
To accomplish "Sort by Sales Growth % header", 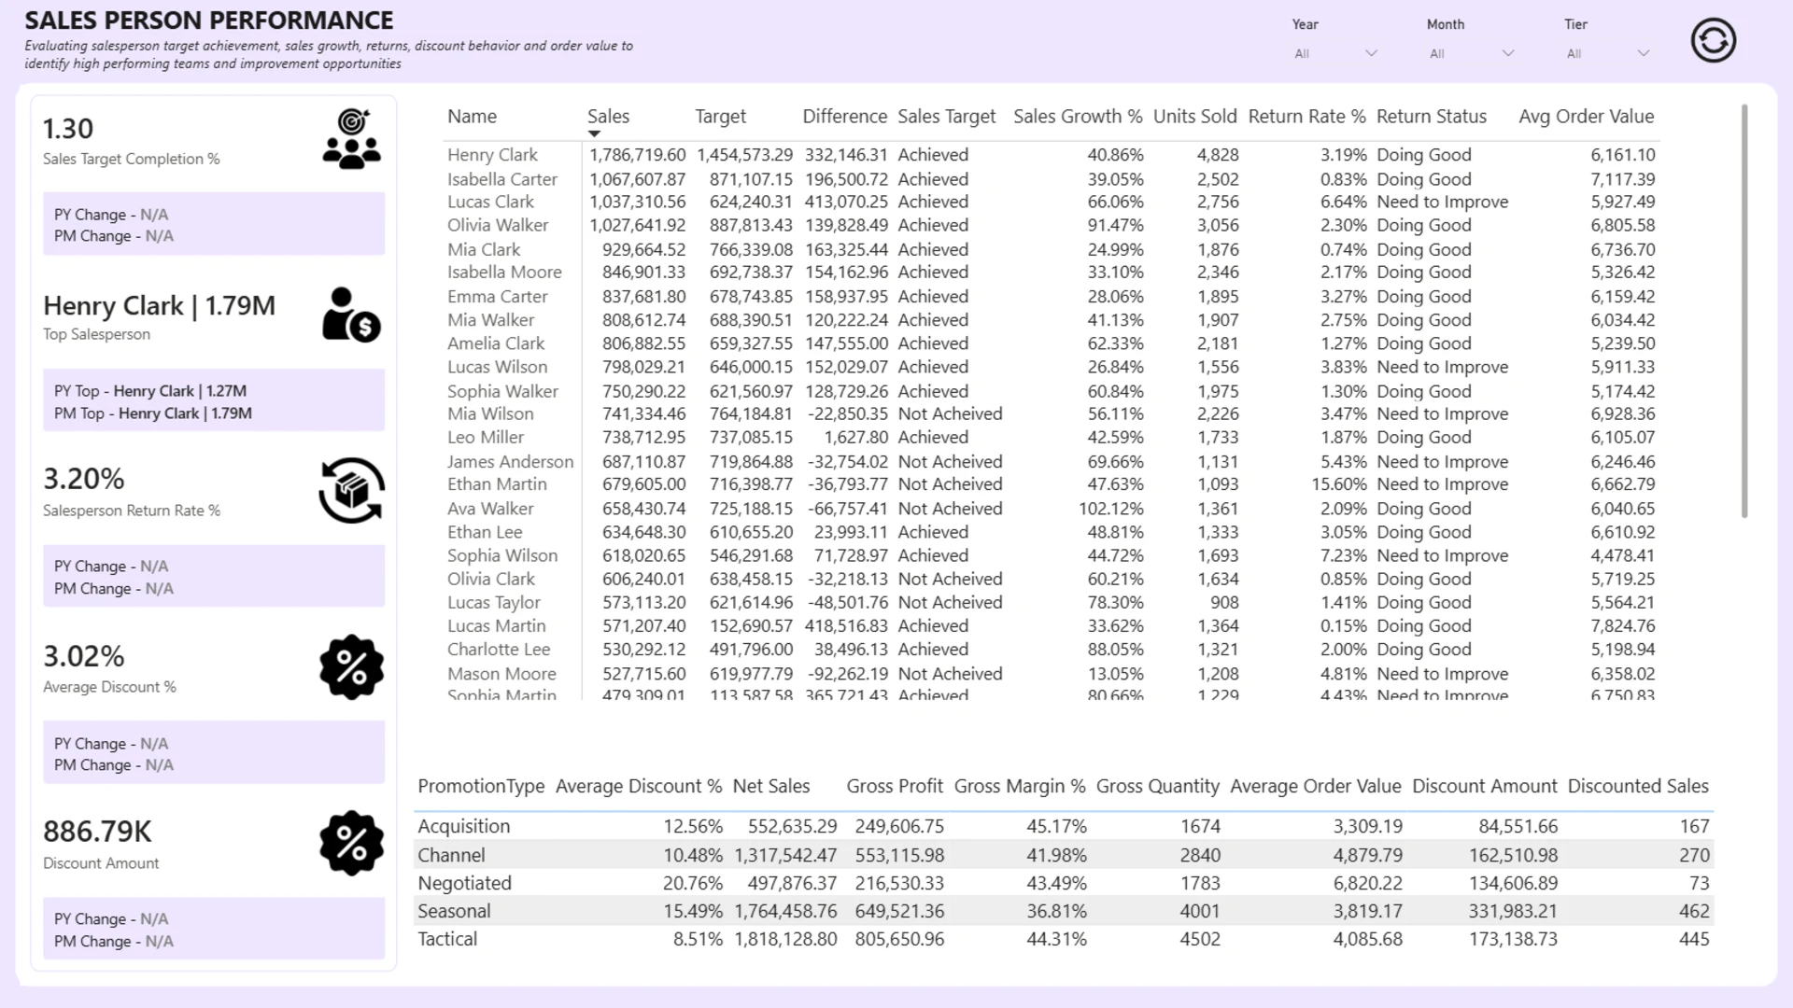I will 1078,117.
